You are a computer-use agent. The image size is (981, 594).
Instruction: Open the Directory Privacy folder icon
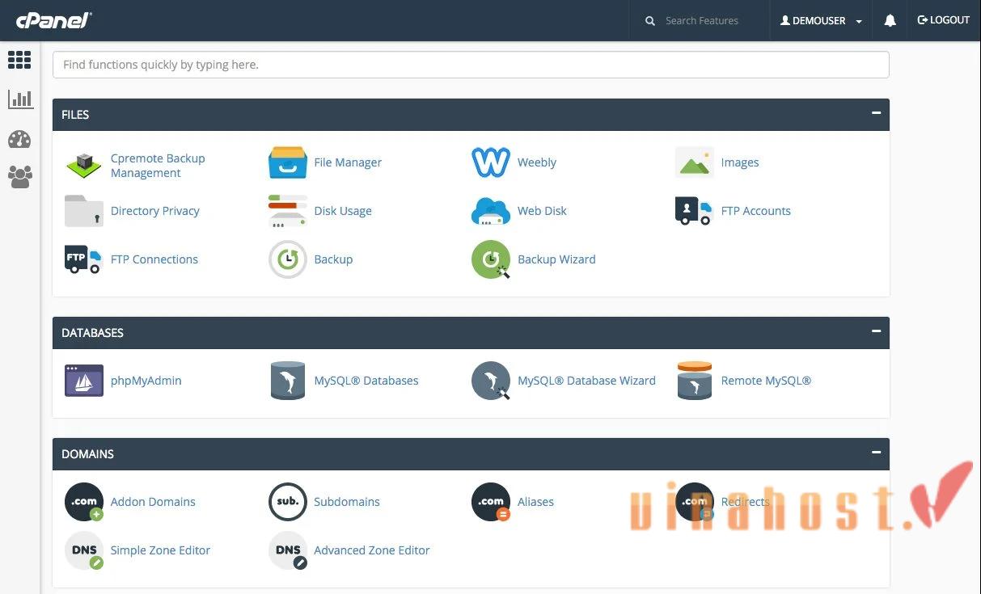click(x=83, y=211)
